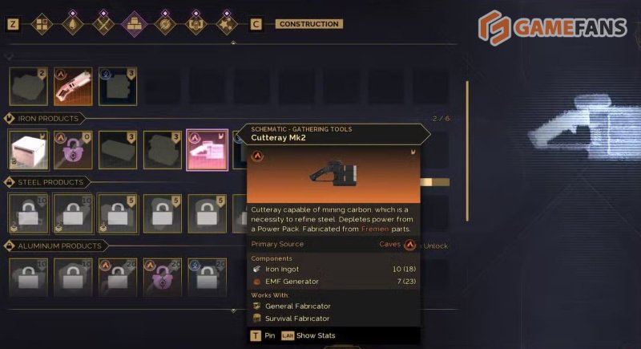Click the Construction category label
The height and width of the screenshot is (349, 641).
coord(309,24)
